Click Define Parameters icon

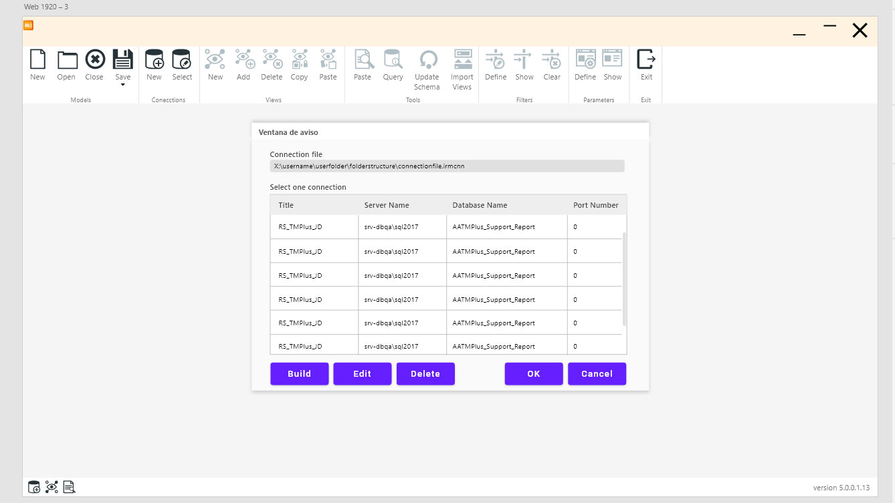(x=585, y=60)
